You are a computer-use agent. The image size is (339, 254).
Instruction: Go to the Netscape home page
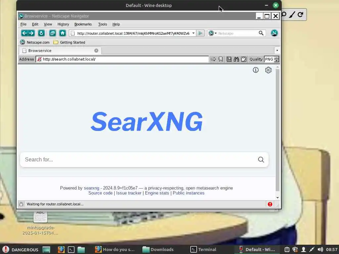63,33
